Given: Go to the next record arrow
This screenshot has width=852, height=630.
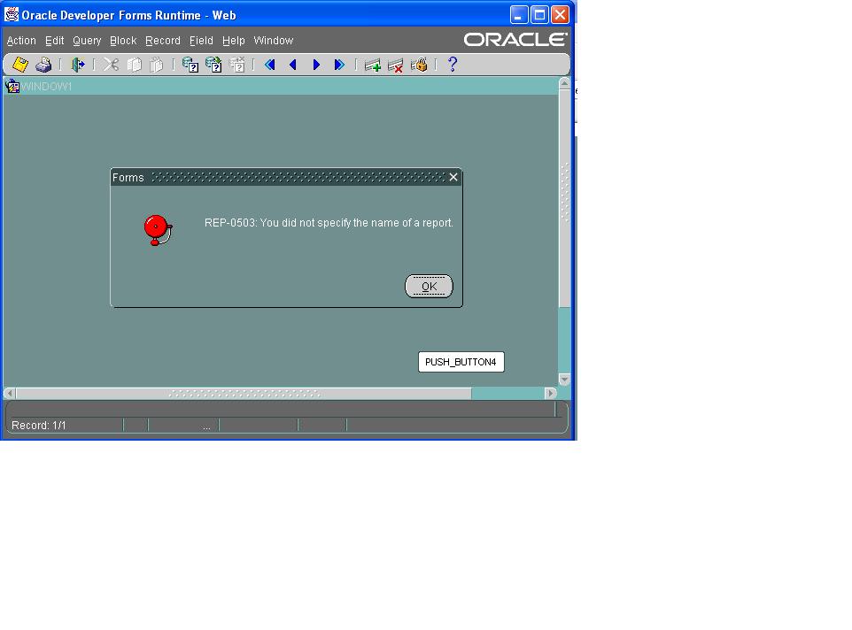Looking at the screenshot, I should tap(316, 65).
